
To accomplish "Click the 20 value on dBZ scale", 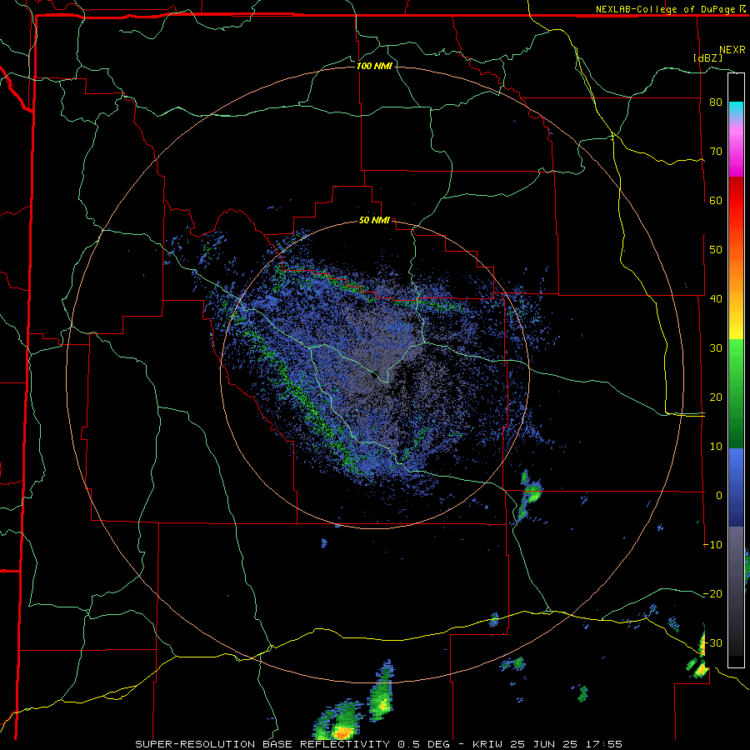I will pos(716,397).
